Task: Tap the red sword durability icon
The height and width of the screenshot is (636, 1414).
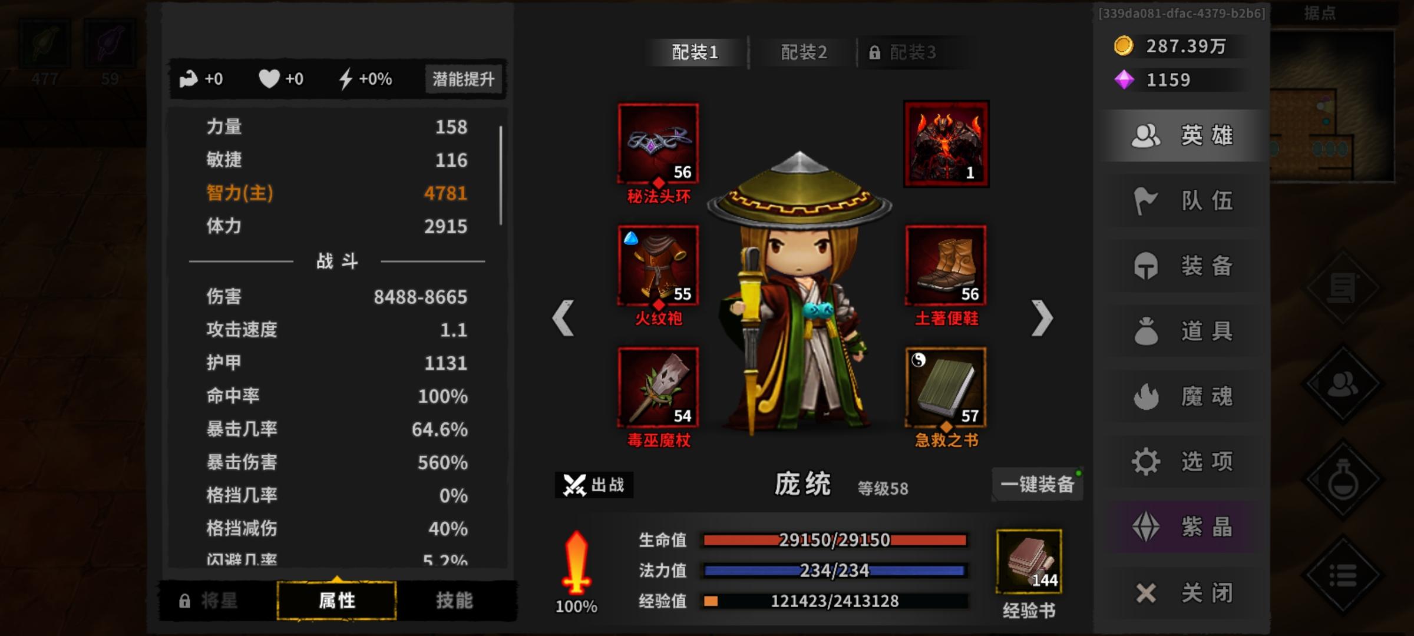Action: coord(576,562)
